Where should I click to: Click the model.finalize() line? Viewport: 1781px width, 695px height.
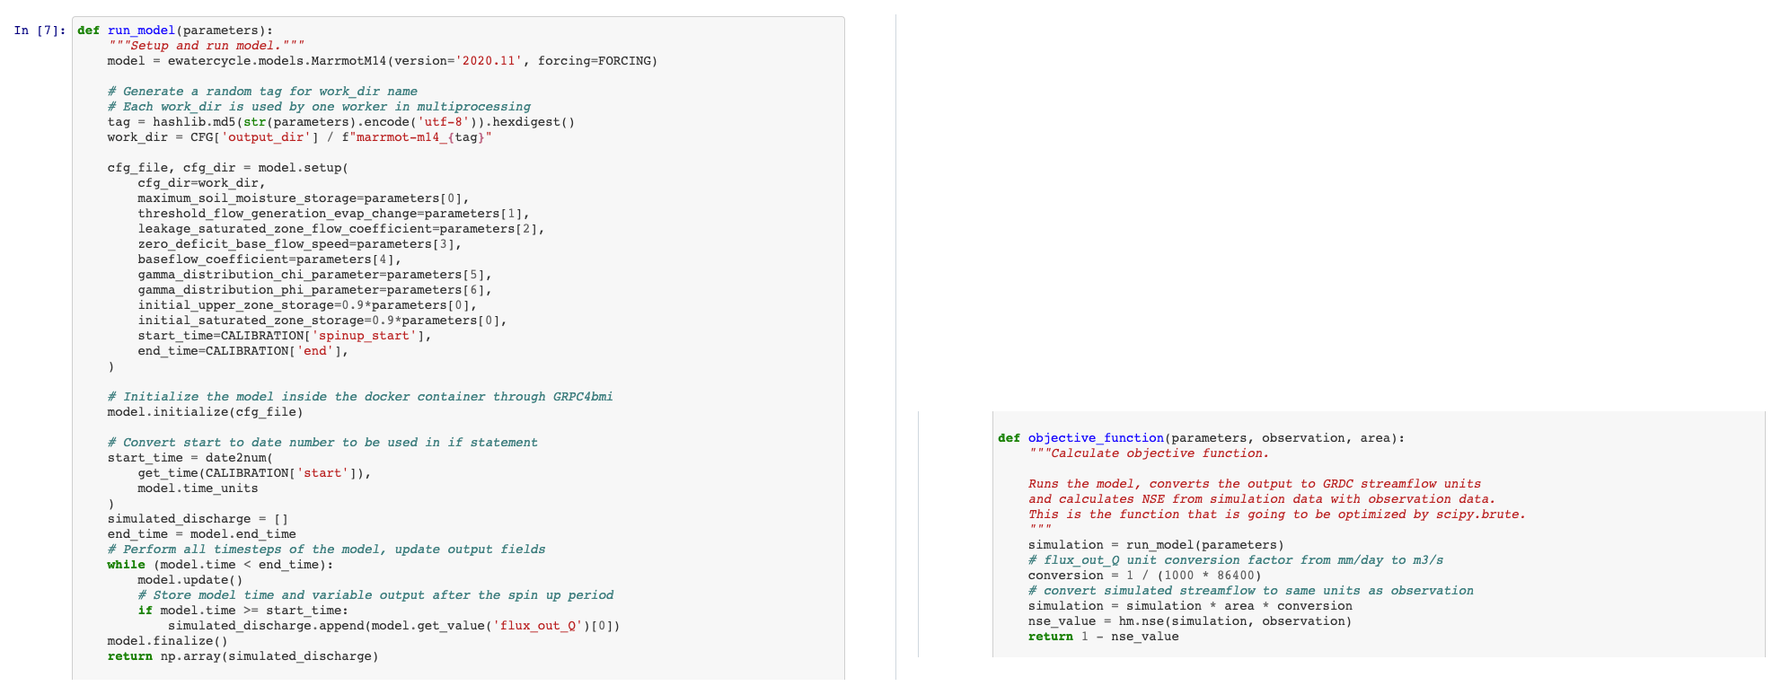pos(167,641)
